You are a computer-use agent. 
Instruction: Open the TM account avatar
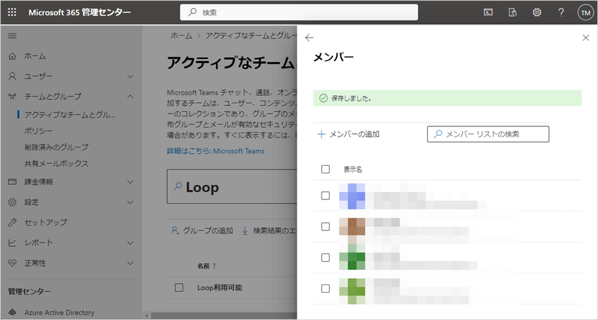(585, 13)
